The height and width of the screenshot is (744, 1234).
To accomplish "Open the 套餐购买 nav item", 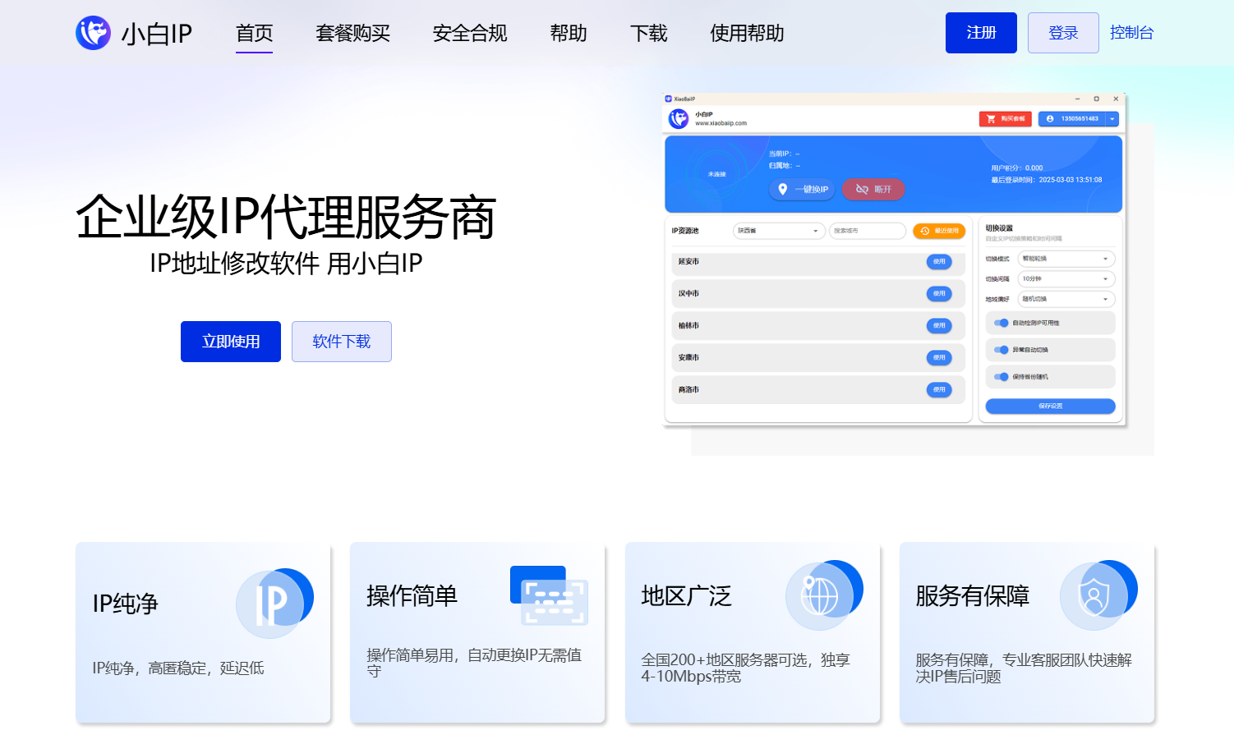I will [x=353, y=33].
